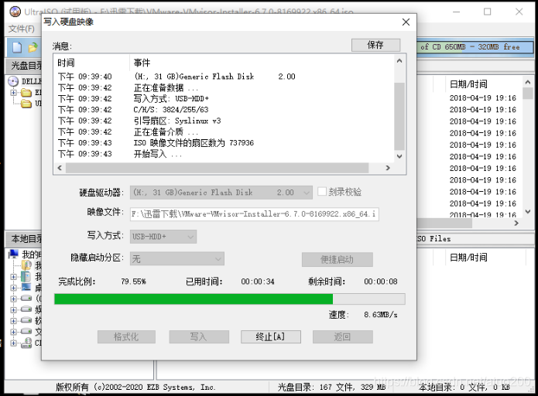Click the message log scroll-left arrow

(x=60, y=168)
